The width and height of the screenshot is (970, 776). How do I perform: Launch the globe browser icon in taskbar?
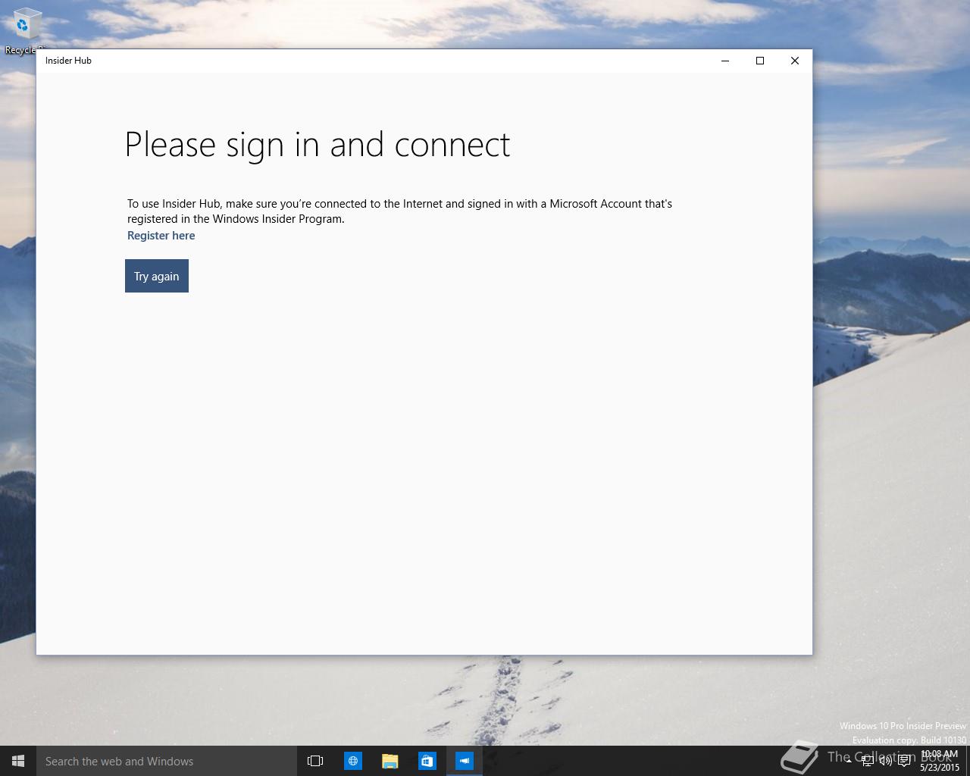[352, 761]
